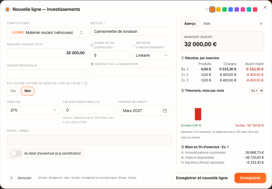Open Méthode d'amortissement Linéaire dropdown
Image resolution: width=272 pixels, height=189 pixels.
152,55
